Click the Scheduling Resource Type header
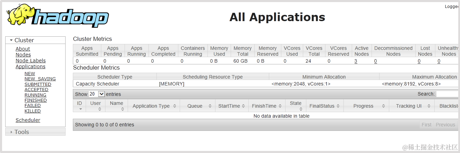The height and width of the screenshot is (153, 460). [x=213, y=77]
